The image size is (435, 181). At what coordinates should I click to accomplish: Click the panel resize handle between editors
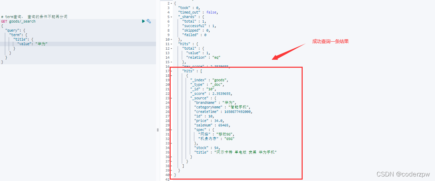point(157,130)
